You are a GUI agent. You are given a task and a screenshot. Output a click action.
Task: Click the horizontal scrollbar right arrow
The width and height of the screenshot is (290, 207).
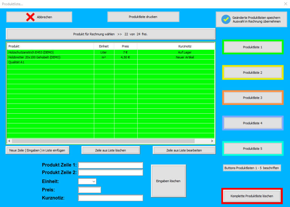212,141
